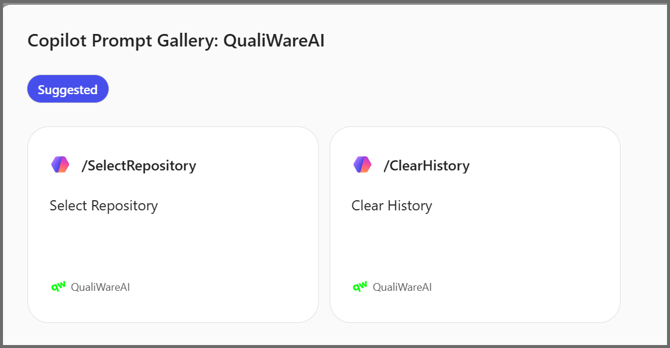Screen dimensions: 670x348
Task: Click QualiWareAI label in the ClearHistory card
Action: tap(402, 287)
